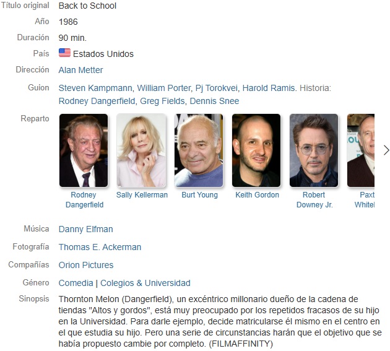
Task: Open composer Danny Elfman's page
Action: (x=86, y=229)
